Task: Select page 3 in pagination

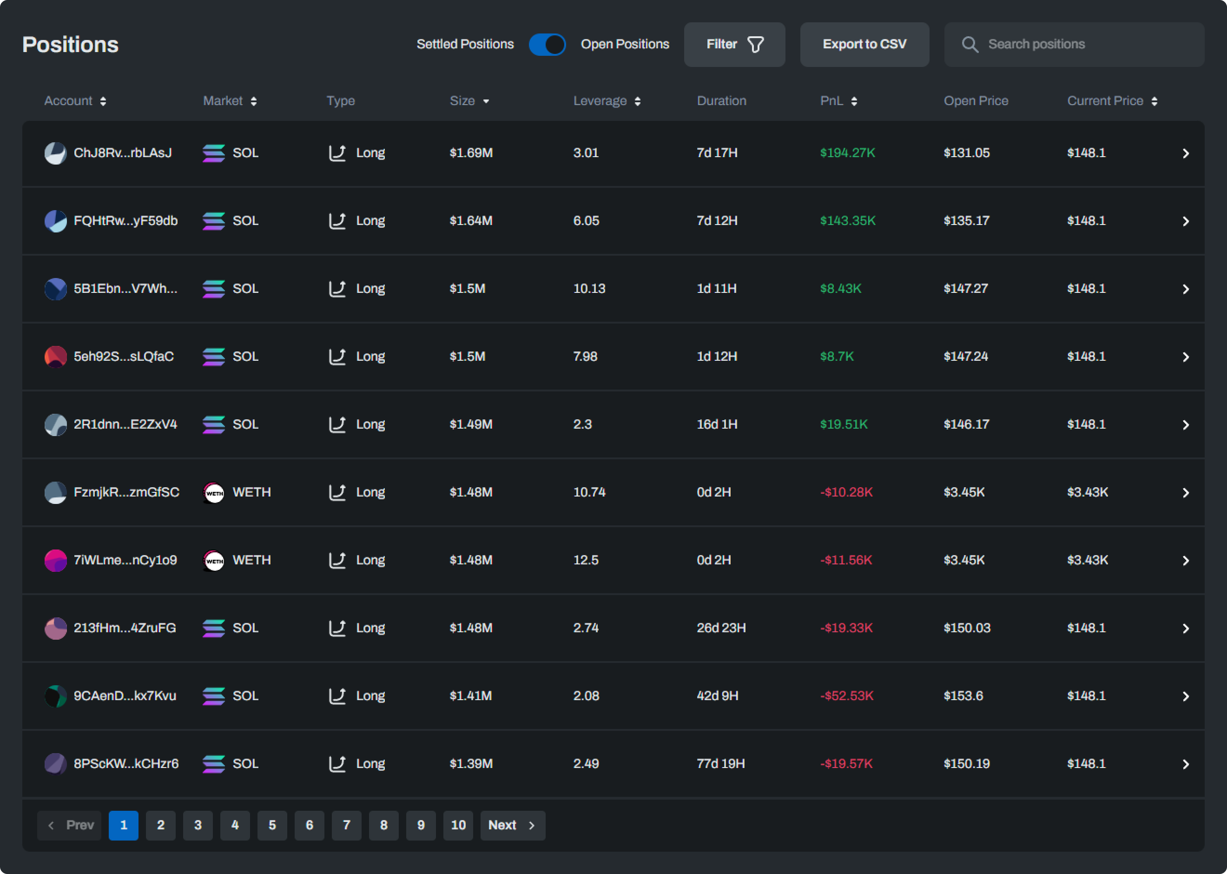Action: (x=198, y=825)
